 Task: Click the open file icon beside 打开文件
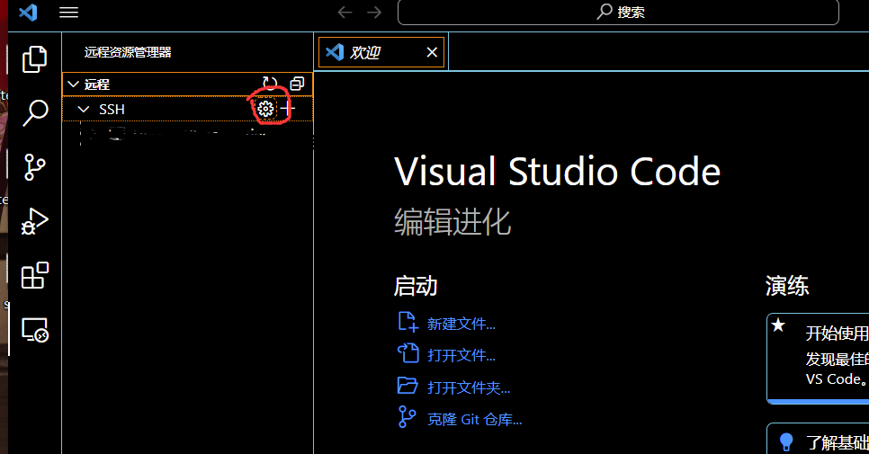tap(408, 352)
